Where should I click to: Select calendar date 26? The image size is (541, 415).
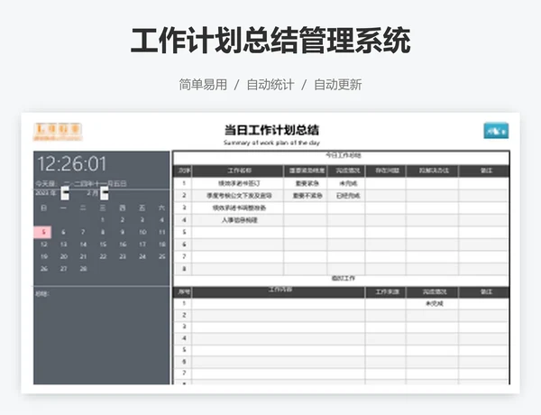(x=44, y=269)
